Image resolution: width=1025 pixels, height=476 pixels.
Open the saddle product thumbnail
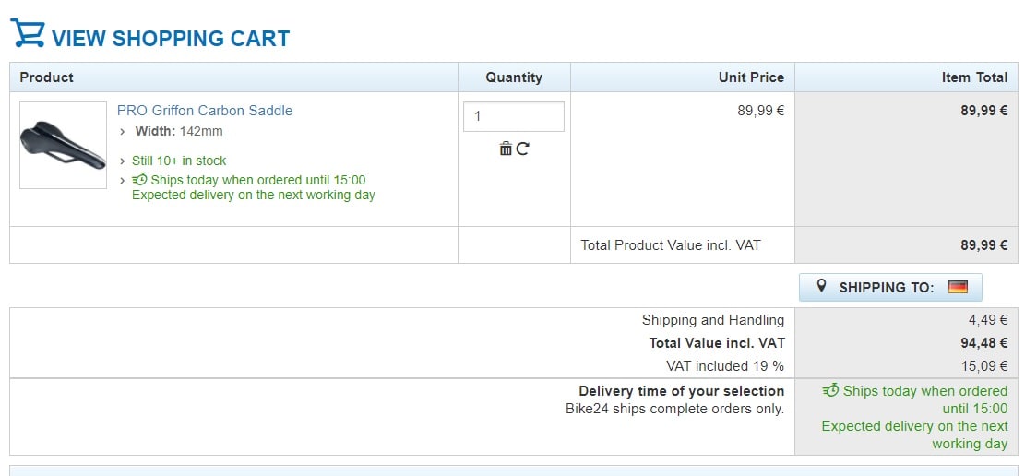coord(63,146)
